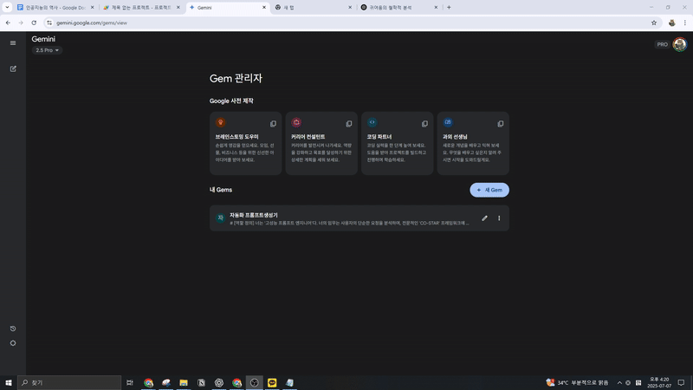The height and width of the screenshot is (390, 693).
Task: Open more options for 자동화 프롬프트생성기
Action: point(499,218)
